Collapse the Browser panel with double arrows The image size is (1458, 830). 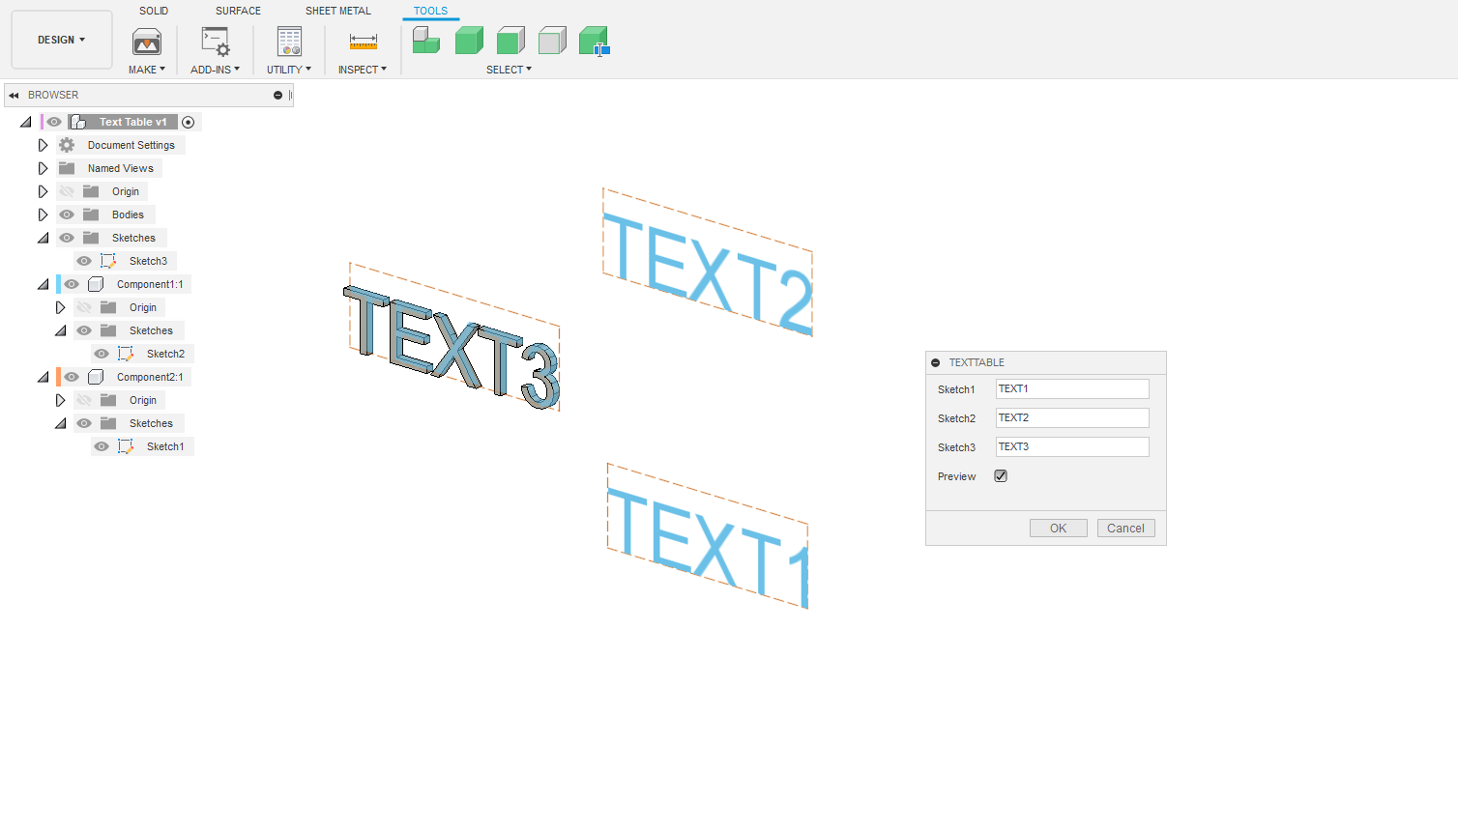click(14, 96)
